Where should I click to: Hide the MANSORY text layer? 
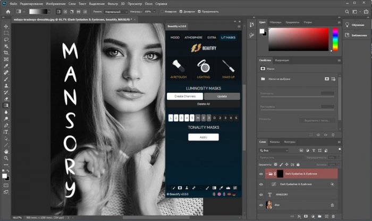[261, 195]
